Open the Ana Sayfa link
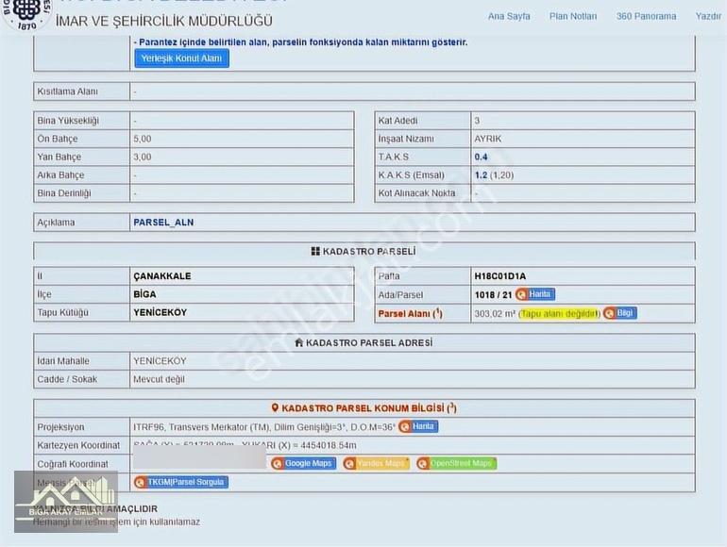 click(x=509, y=16)
